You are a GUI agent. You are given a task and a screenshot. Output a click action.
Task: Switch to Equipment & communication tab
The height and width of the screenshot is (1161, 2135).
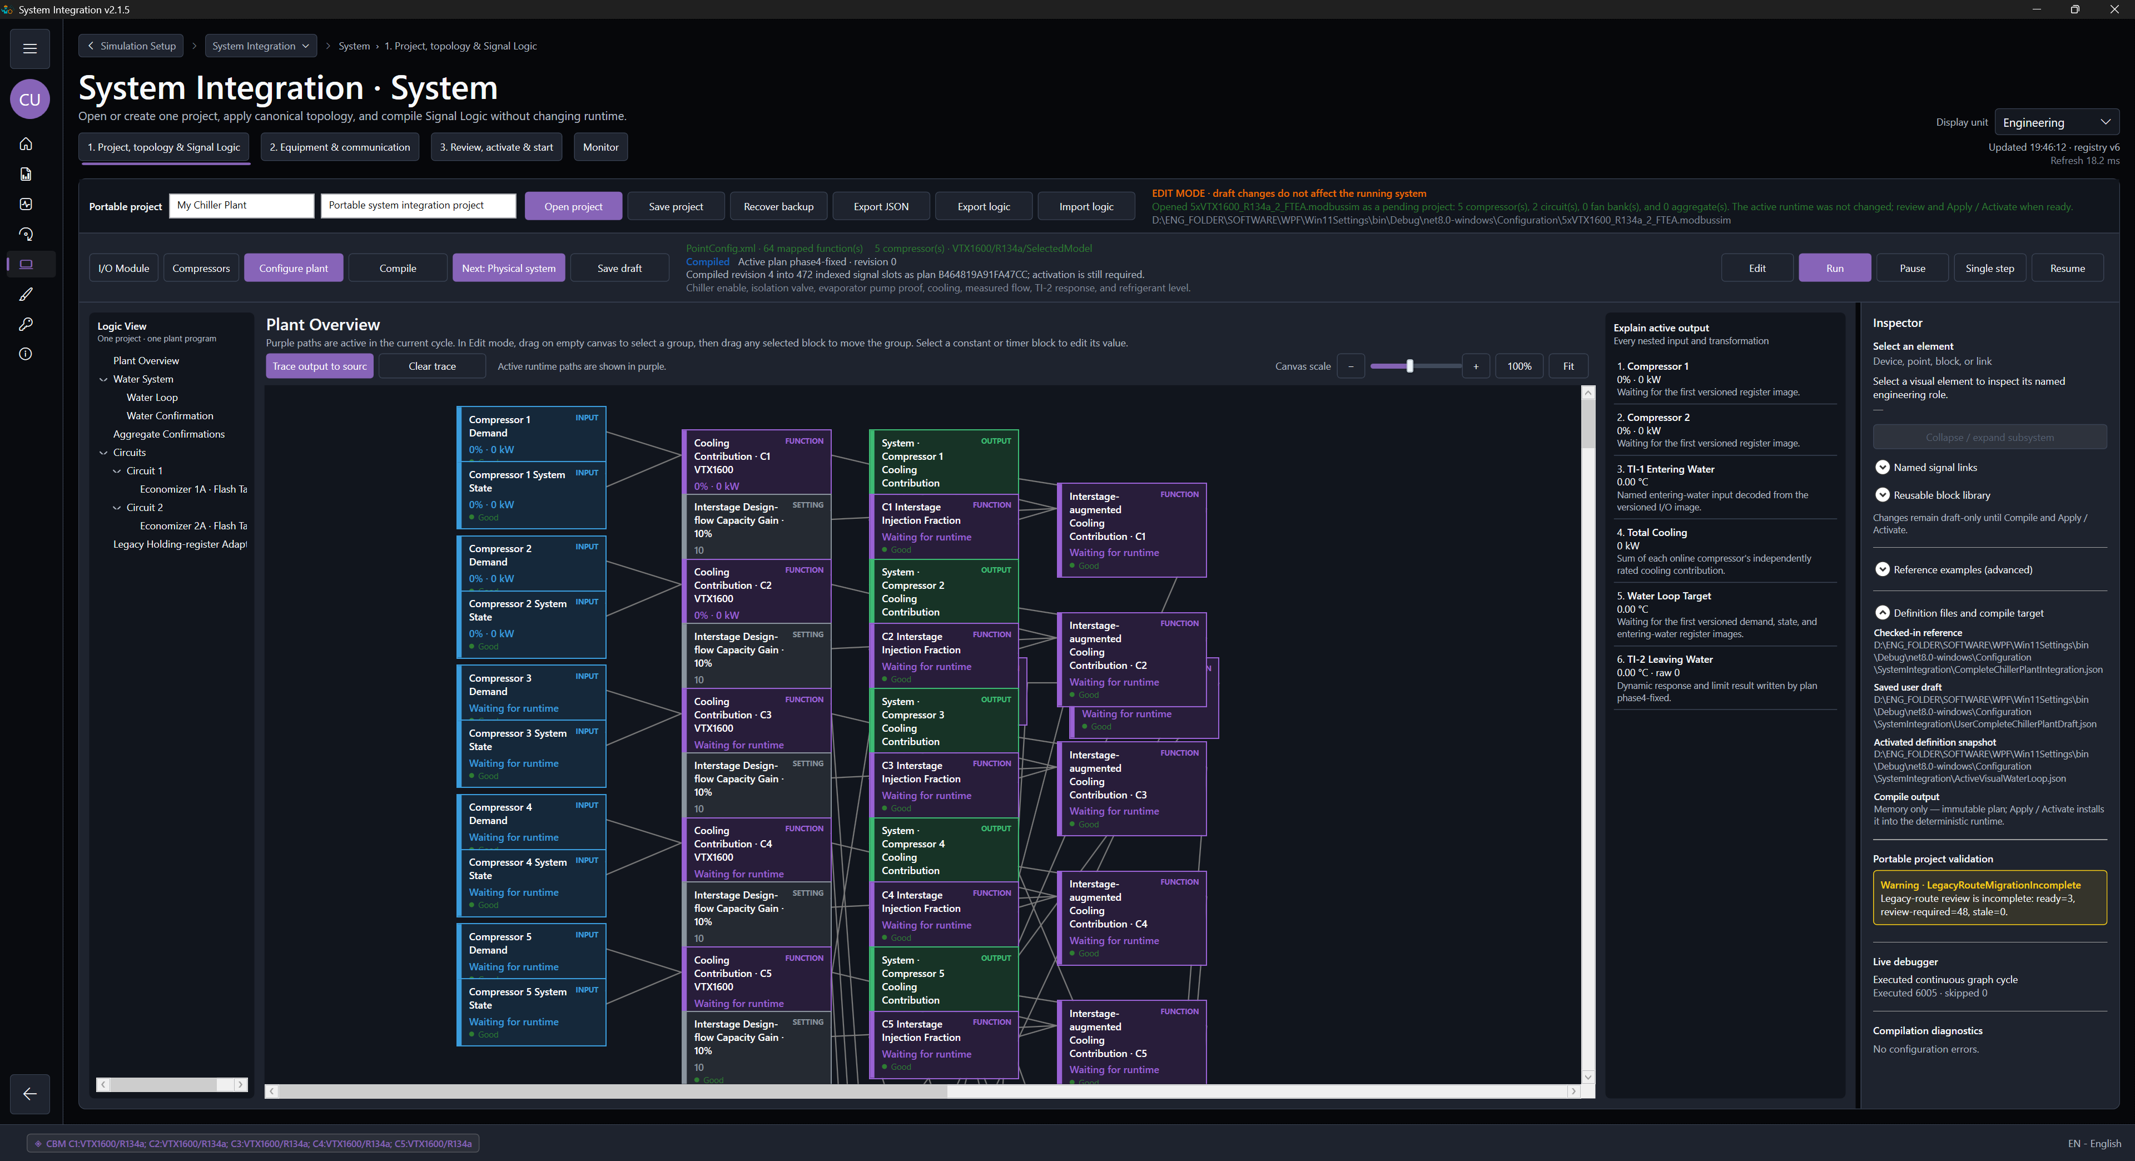click(x=340, y=147)
